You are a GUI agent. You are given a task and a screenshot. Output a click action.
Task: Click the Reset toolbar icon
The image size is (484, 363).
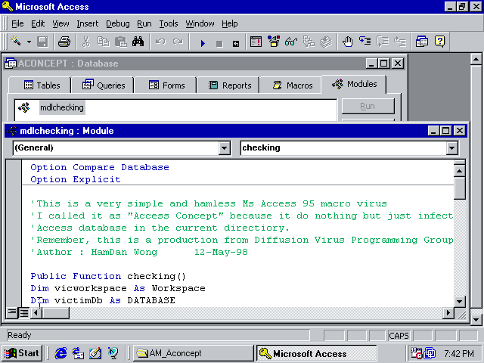pos(236,44)
